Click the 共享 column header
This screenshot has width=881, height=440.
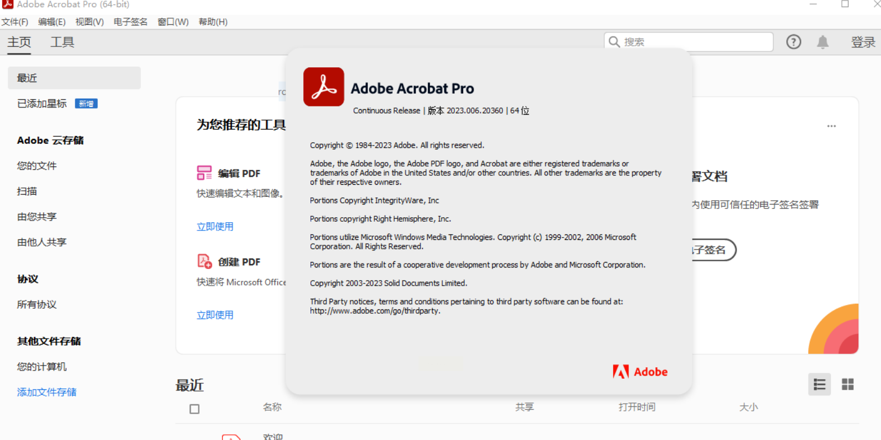[x=525, y=407]
